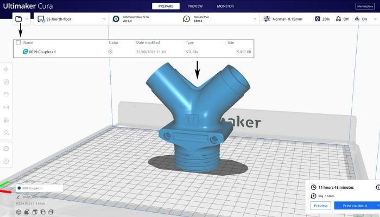This screenshot has height=217, width=380.
Task: Expand the S5-fourth-floor printer selector
Action: [104, 19]
